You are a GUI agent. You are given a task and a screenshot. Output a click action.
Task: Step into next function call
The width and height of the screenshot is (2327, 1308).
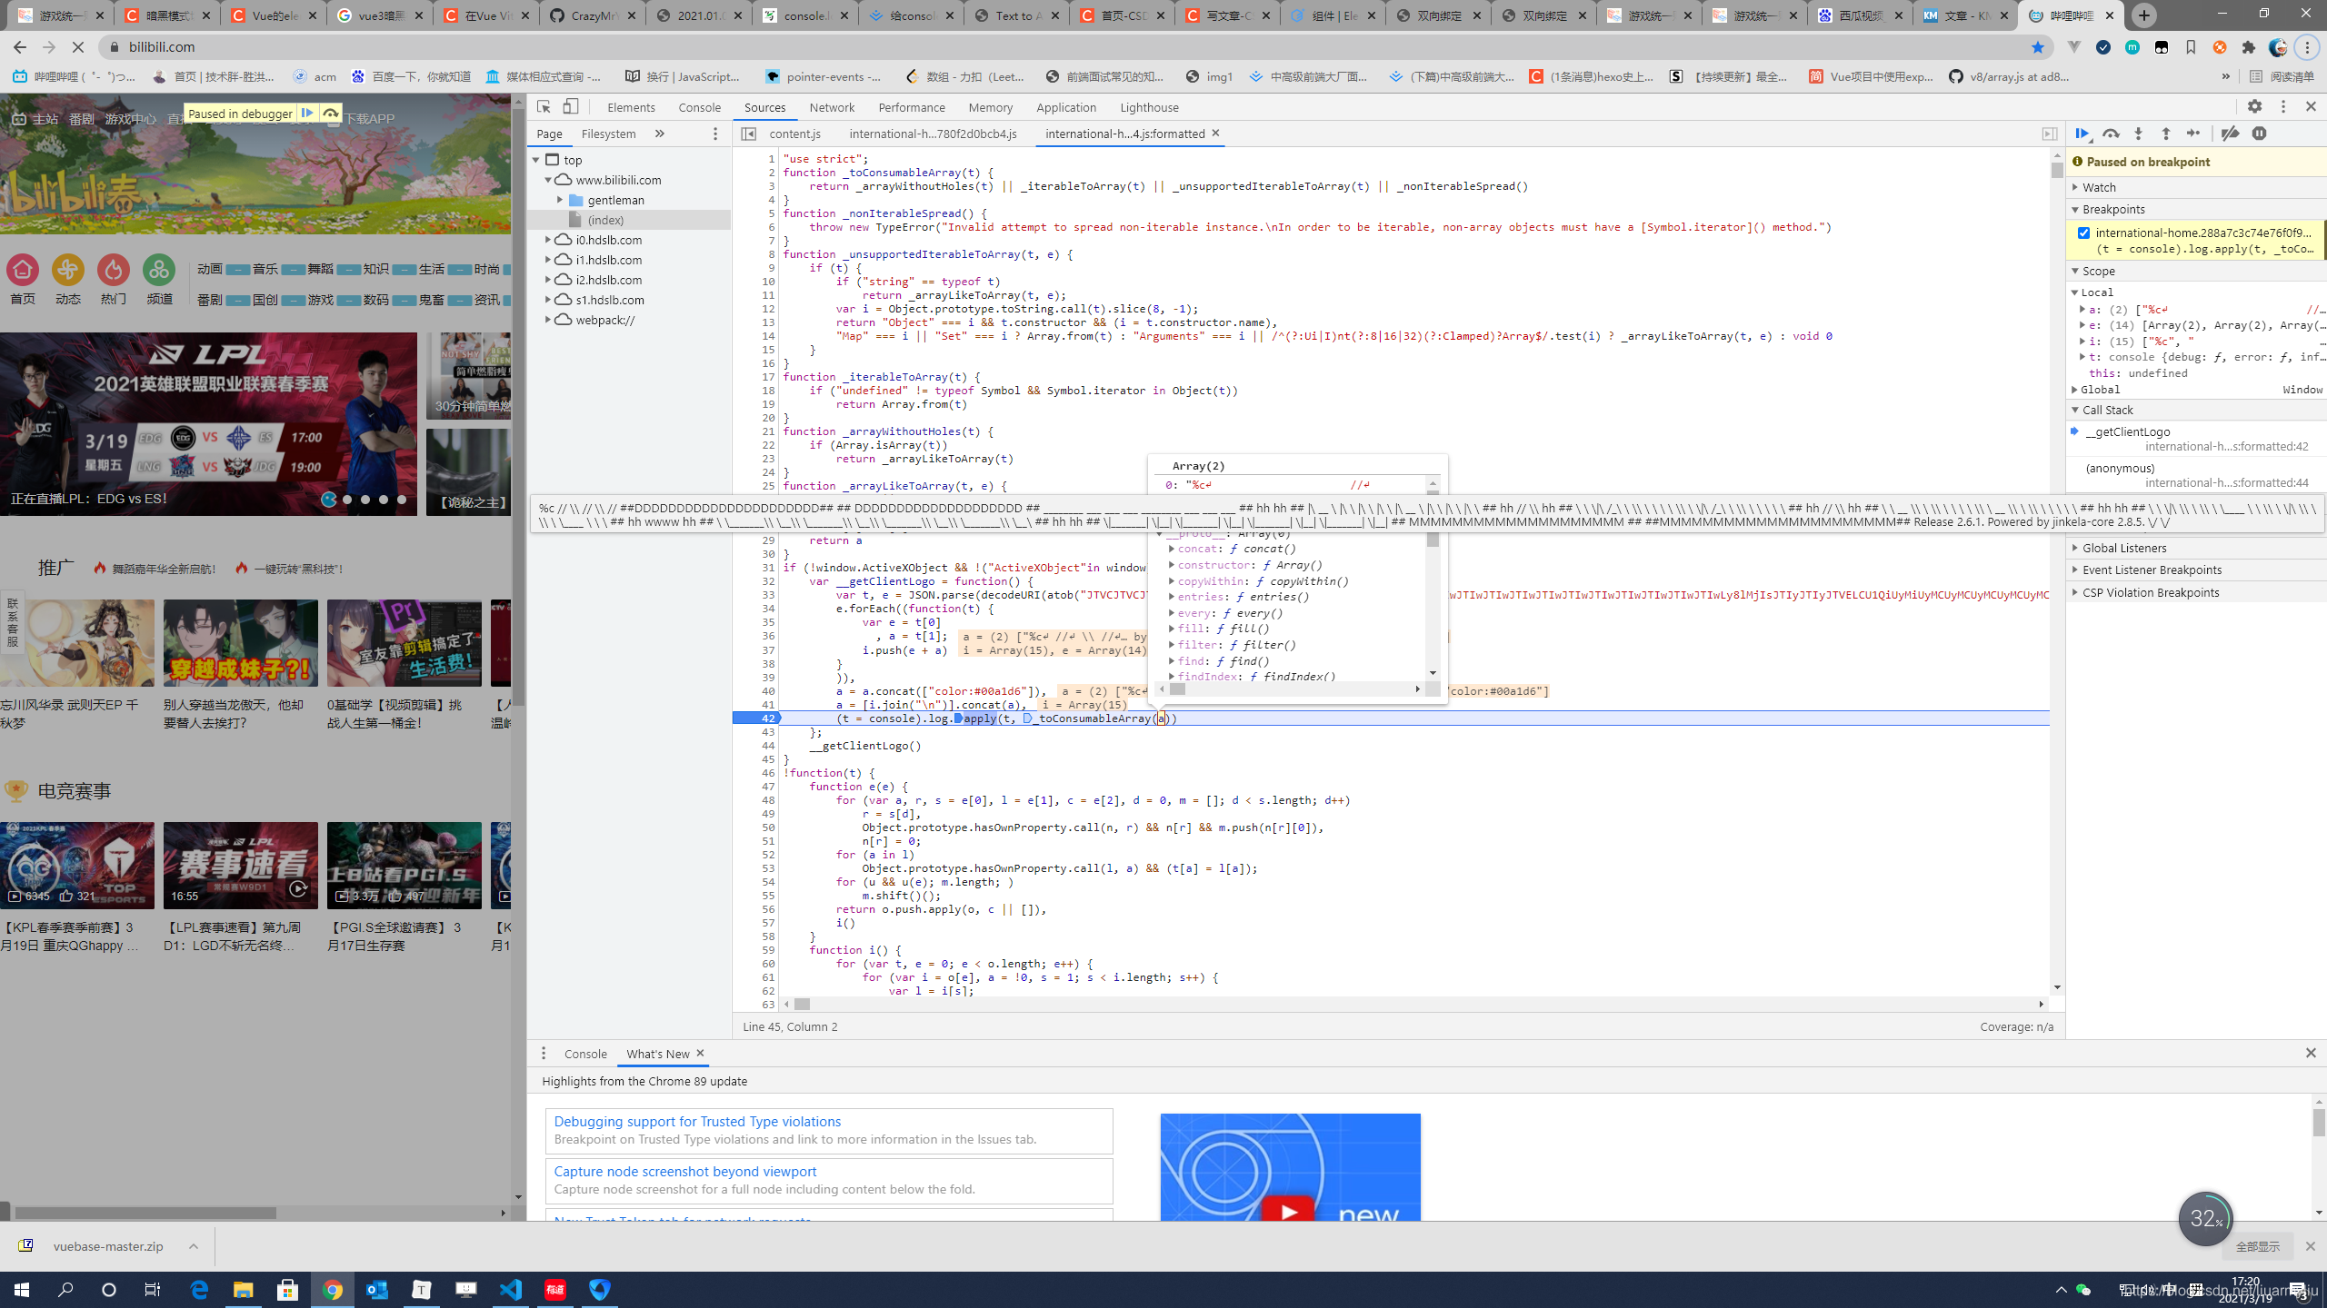(2139, 134)
